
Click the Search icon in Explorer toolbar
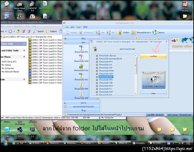click(35, 31)
